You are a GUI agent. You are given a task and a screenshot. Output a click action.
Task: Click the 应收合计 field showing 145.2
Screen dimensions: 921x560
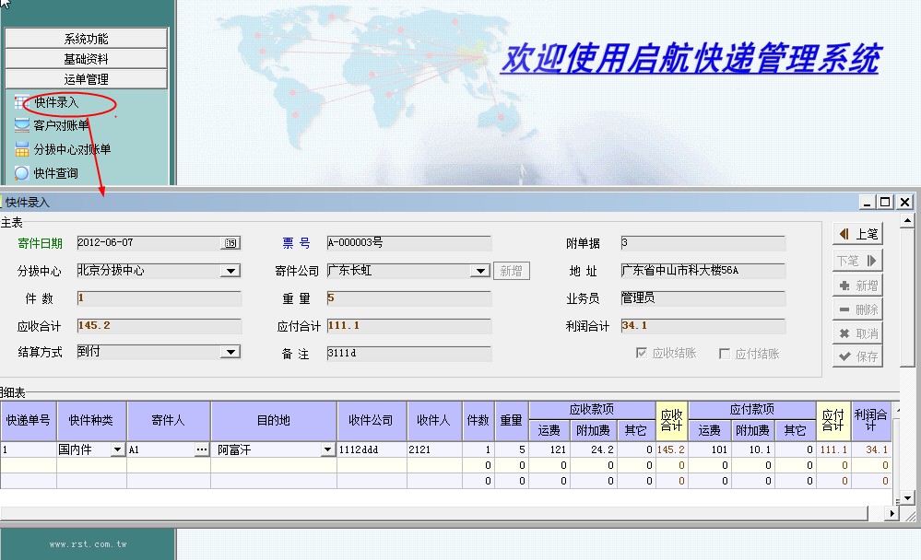coord(159,326)
